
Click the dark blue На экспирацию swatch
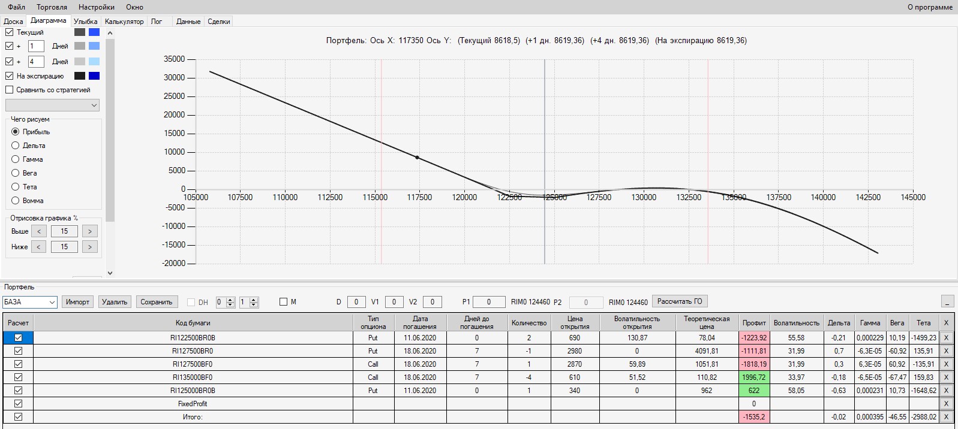click(94, 76)
